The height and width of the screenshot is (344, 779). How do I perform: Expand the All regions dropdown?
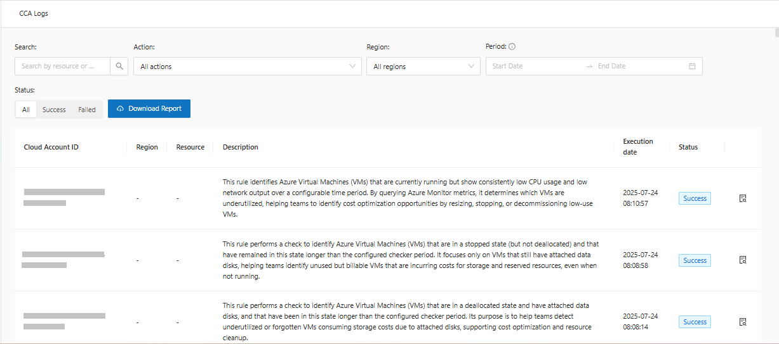pyautogui.click(x=423, y=67)
